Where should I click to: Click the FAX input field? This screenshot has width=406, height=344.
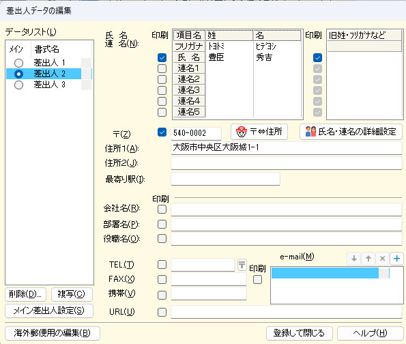(209, 279)
